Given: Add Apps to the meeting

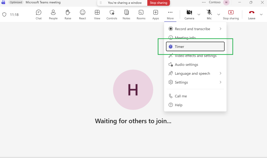Looking at the screenshot, I should [156, 15].
